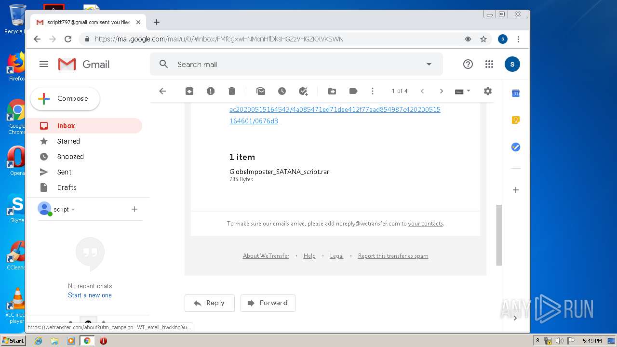This screenshot has width=617, height=347.
Task: Open Opera from taskbar
Action: pyautogui.click(x=103, y=341)
